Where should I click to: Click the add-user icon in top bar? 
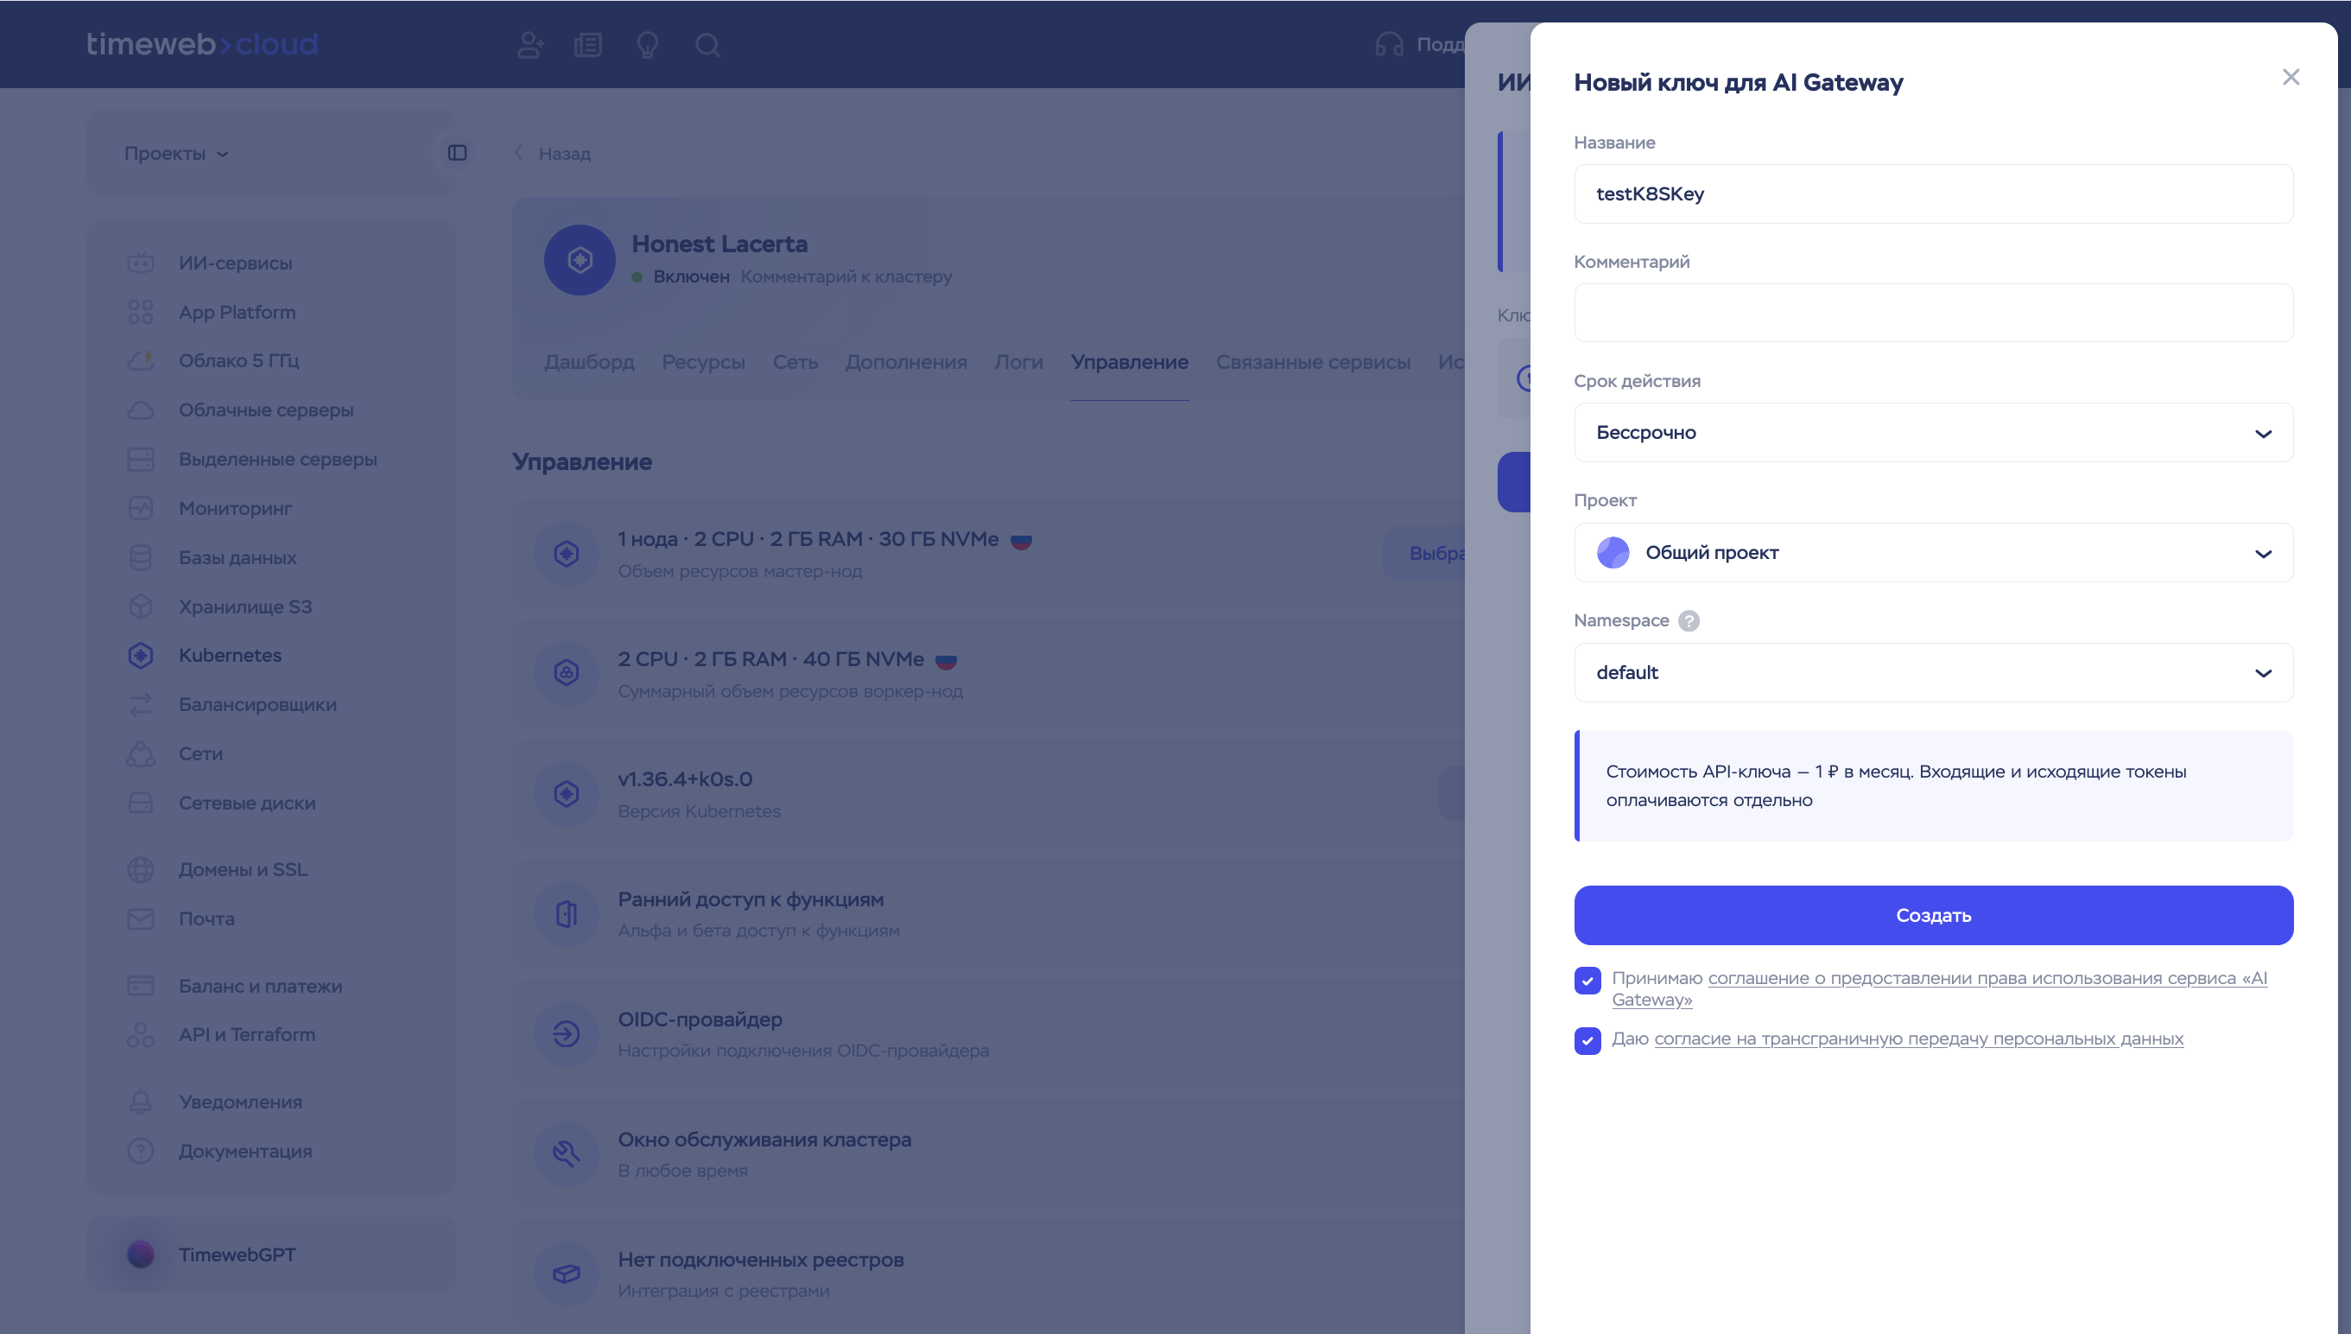530,45
